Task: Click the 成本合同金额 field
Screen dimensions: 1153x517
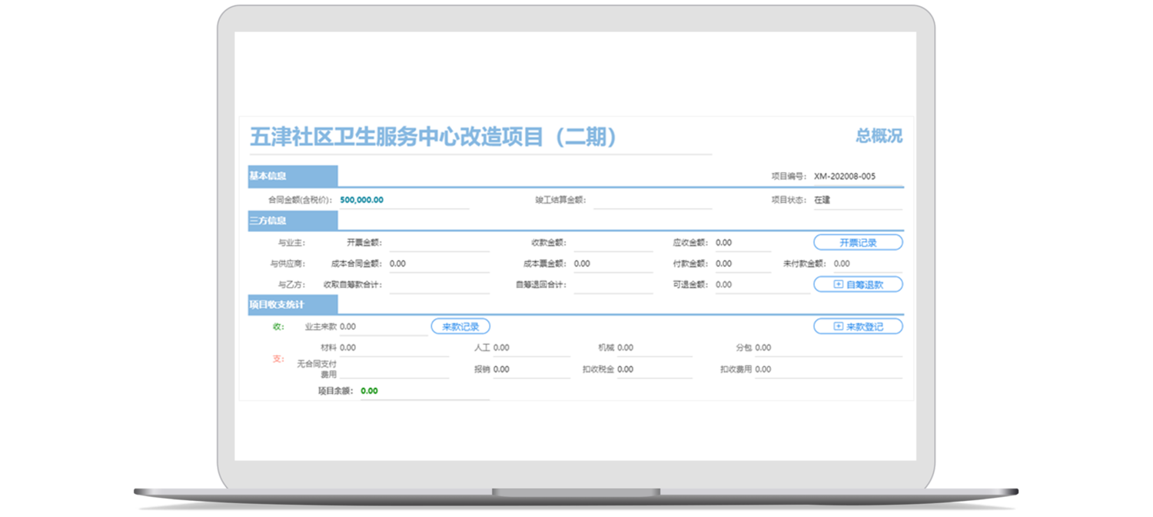Action: (x=428, y=263)
